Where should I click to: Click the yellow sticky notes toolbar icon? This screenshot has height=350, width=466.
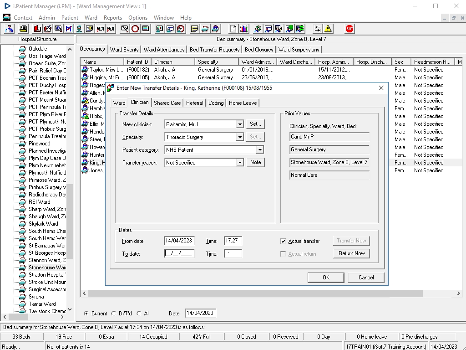point(194,29)
